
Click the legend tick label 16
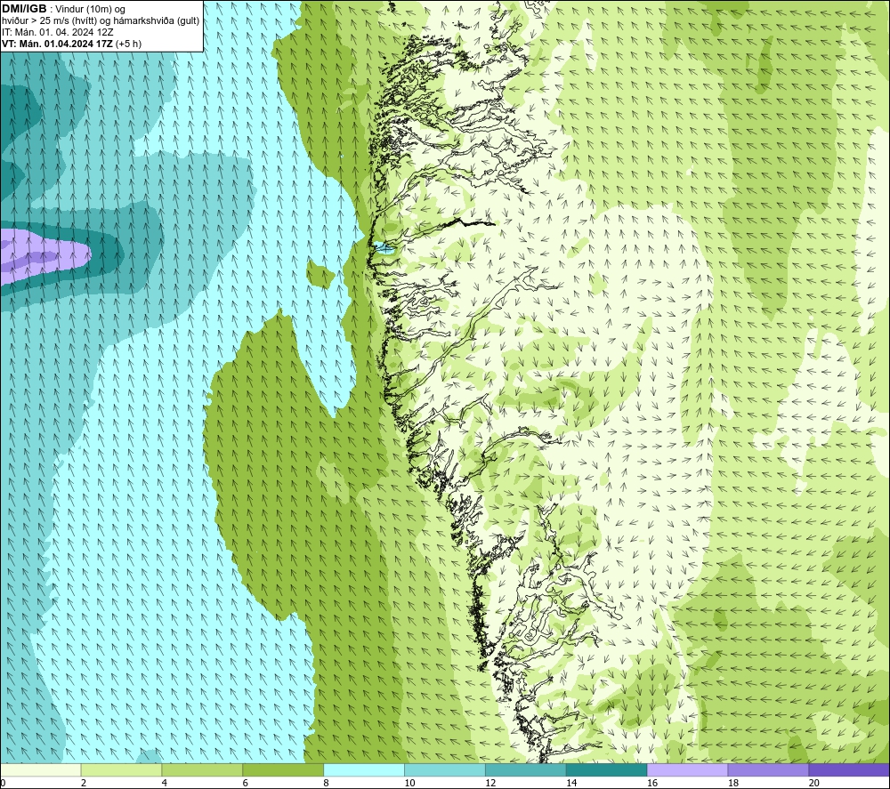(x=652, y=783)
